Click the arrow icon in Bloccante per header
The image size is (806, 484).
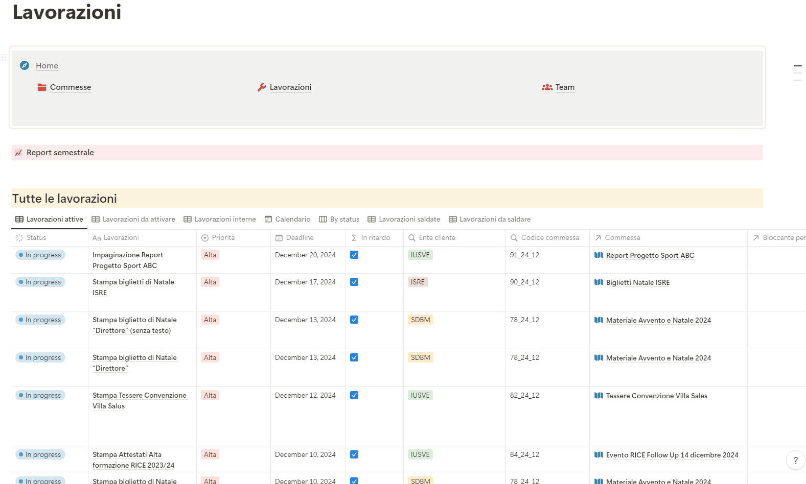point(756,238)
